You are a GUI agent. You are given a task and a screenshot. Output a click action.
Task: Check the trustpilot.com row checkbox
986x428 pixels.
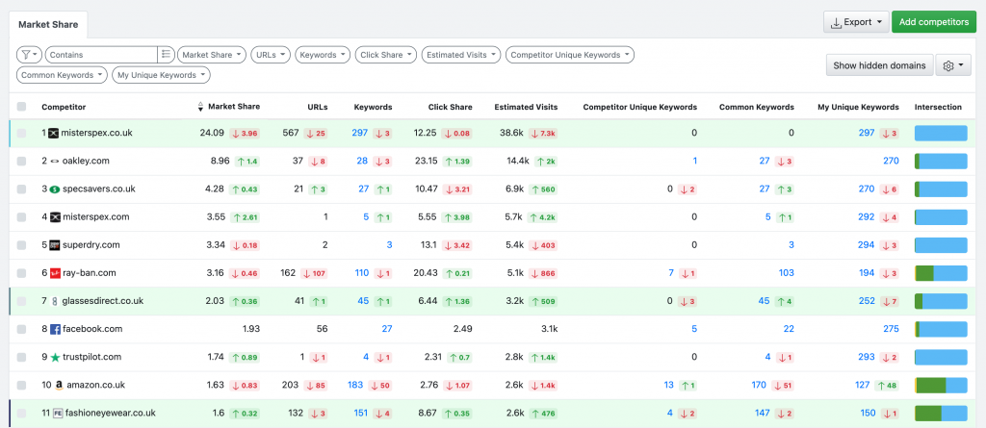coord(22,357)
